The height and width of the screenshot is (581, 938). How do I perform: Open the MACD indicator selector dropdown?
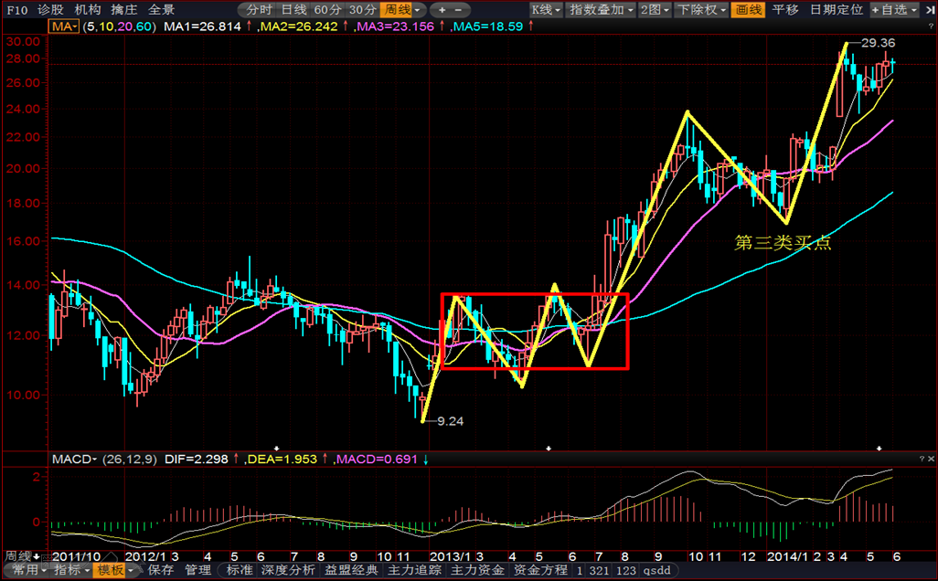point(74,459)
